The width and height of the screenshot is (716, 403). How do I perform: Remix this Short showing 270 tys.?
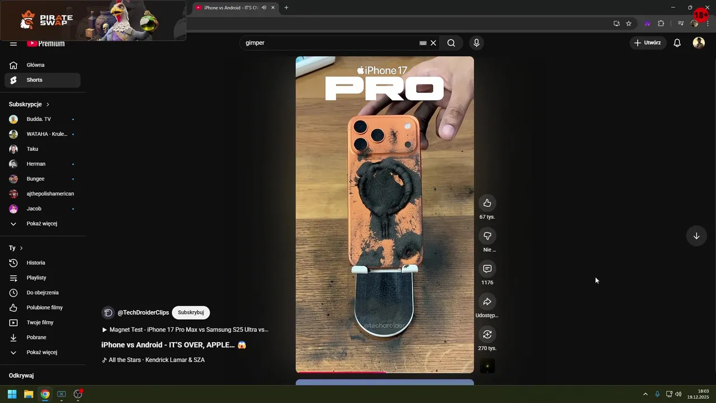pyautogui.click(x=487, y=334)
